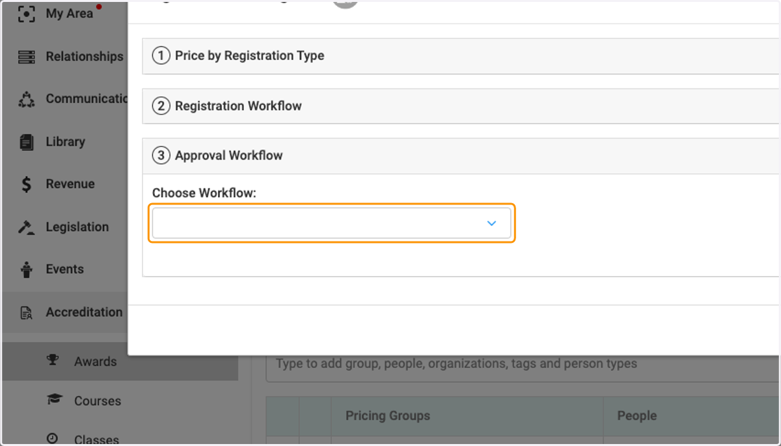Screen dimensions: 781x446
Task: Select Classes submenu item
Action: coord(96,440)
